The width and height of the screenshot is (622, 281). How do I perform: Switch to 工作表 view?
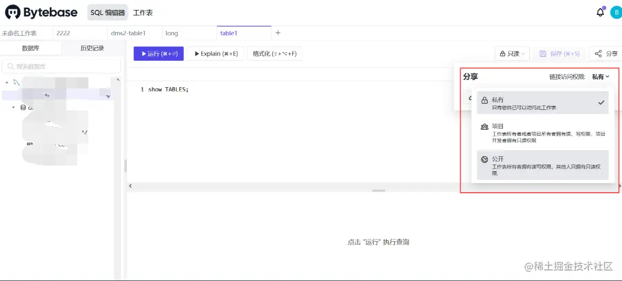pyautogui.click(x=143, y=13)
